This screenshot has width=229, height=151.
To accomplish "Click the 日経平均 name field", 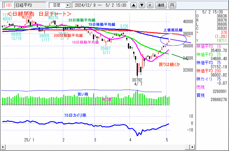I will click(30, 5).
